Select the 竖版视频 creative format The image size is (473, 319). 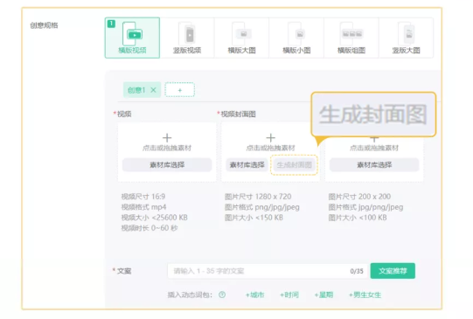tap(187, 38)
